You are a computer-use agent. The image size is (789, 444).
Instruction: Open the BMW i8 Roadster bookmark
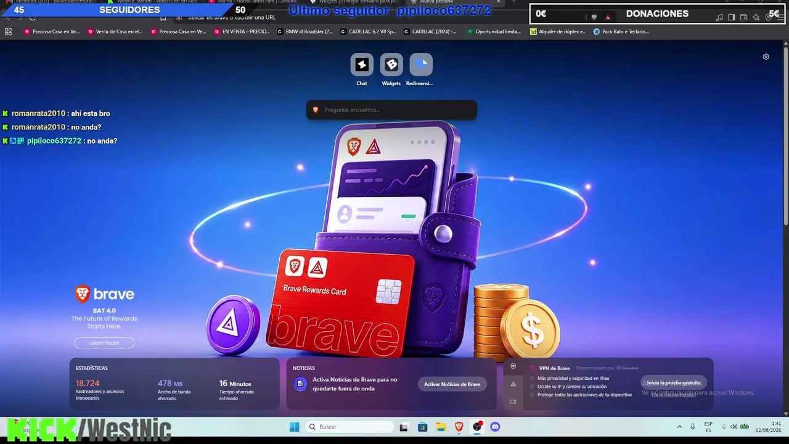point(305,31)
